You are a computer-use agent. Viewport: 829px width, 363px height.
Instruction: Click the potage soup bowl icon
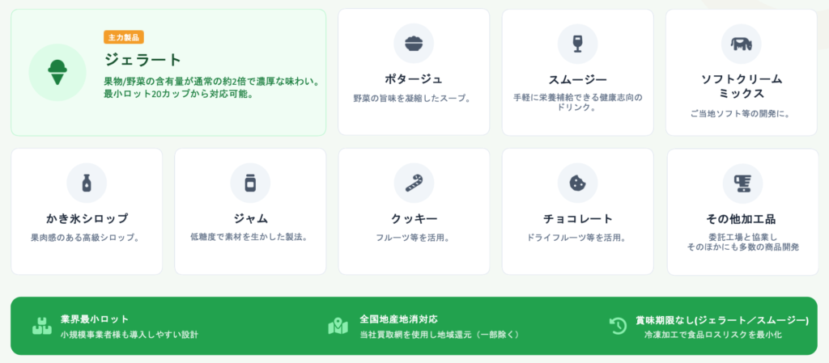click(x=414, y=44)
